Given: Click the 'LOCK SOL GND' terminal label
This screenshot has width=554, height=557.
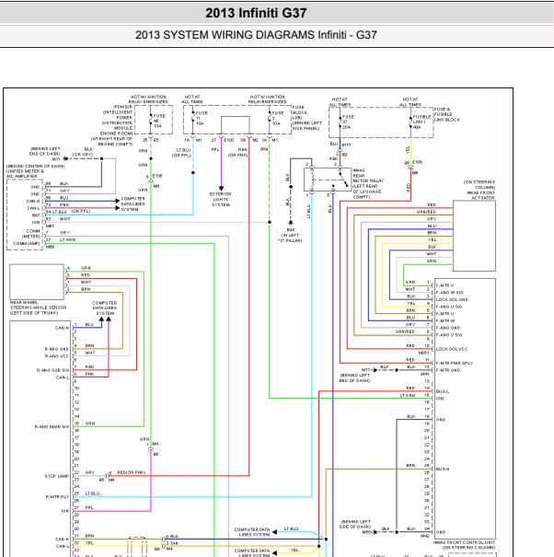Looking at the screenshot, I should tap(452, 299).
